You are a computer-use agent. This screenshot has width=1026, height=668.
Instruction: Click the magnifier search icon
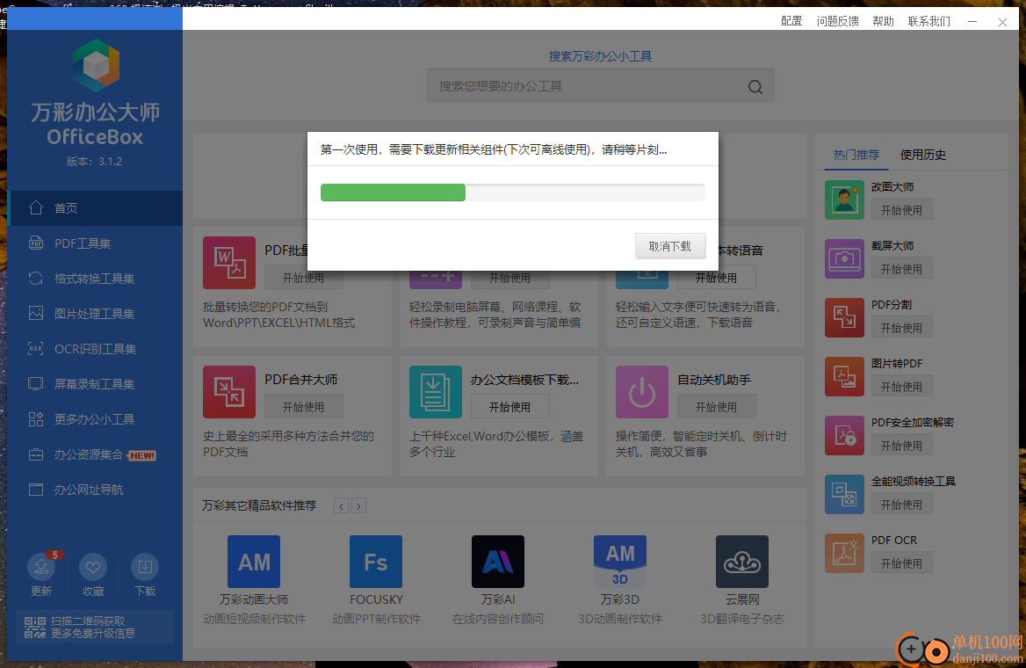[x=755, y=86]
